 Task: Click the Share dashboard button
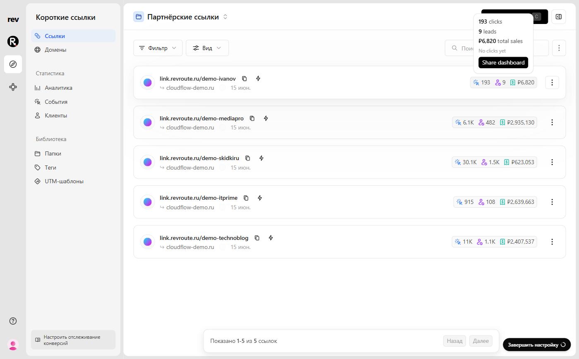pyautogui.click(x=503, y=62)
